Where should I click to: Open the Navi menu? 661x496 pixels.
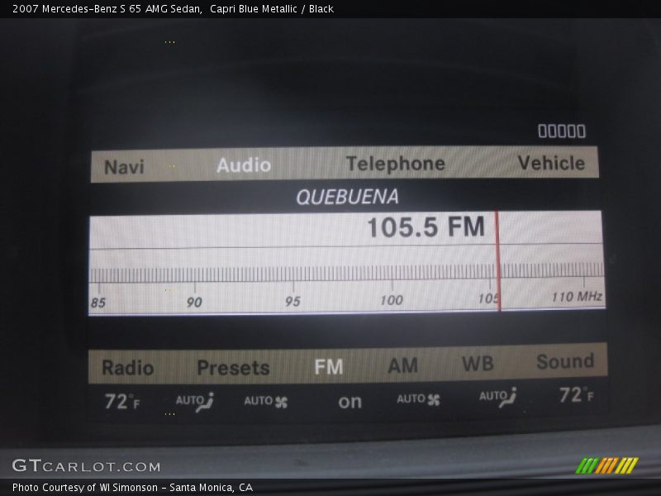click(x=124, y=167)
